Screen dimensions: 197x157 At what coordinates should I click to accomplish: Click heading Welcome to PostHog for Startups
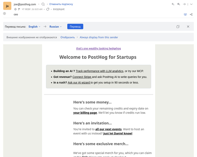click(x=98, y=57)
